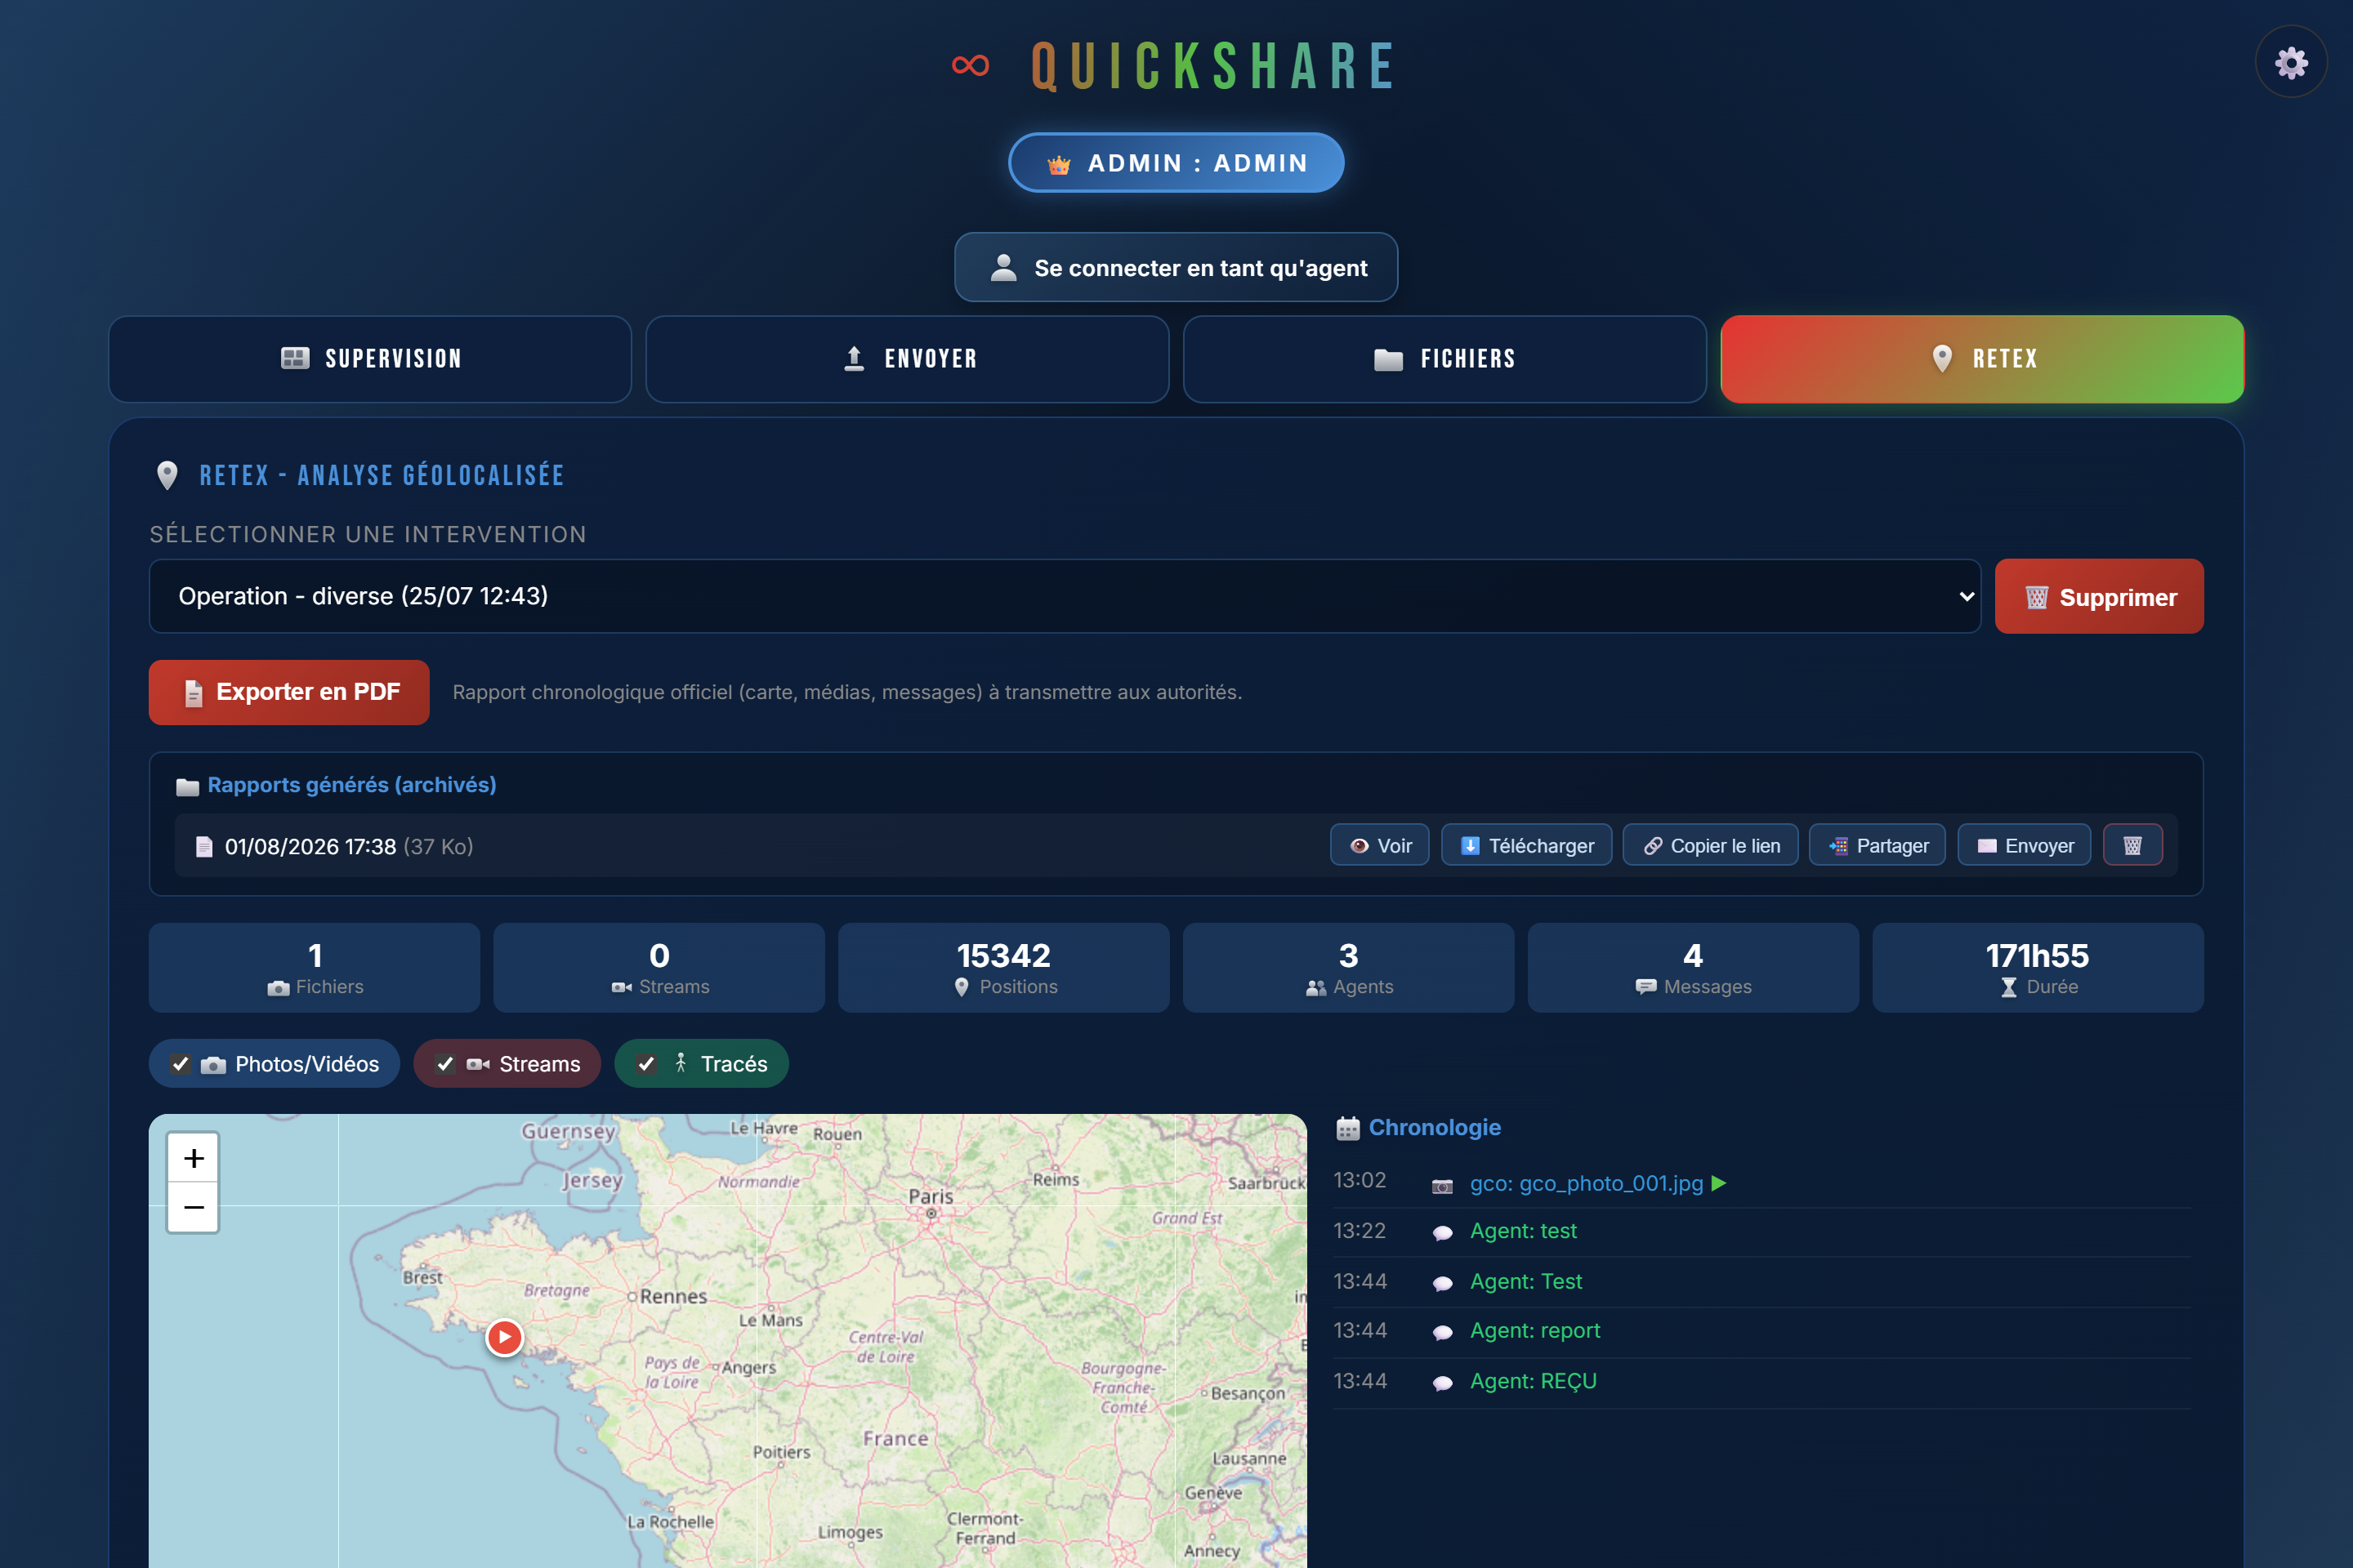Image resolution: width=2353 pixels, height=1568 pixels.
Task: Click the Partager button
Action: pyautogui.click(x=1877, y=845)
